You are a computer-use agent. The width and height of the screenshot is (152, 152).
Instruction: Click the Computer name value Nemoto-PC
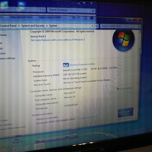tap(70, 93)
